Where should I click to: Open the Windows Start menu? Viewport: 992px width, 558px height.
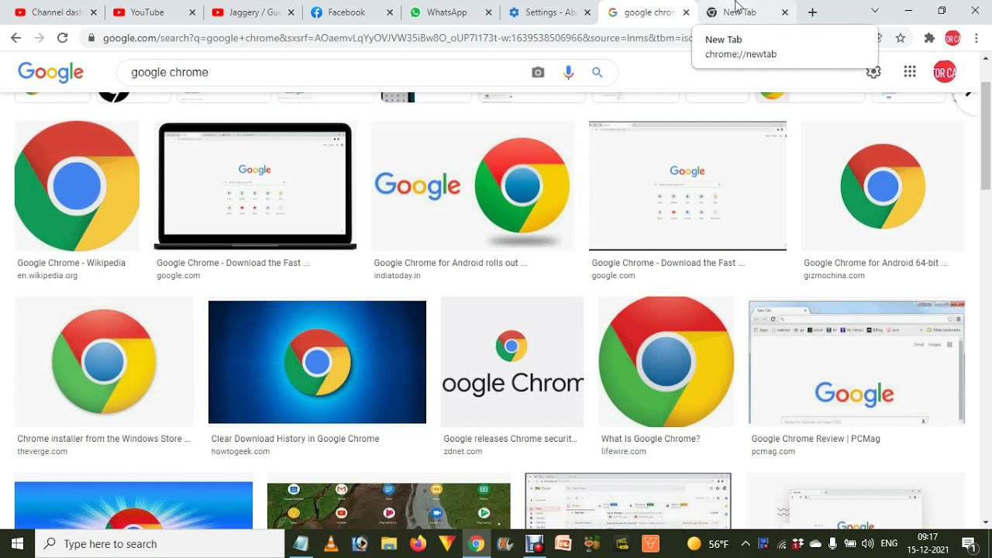pyautogui.click(x=17, y=543)
